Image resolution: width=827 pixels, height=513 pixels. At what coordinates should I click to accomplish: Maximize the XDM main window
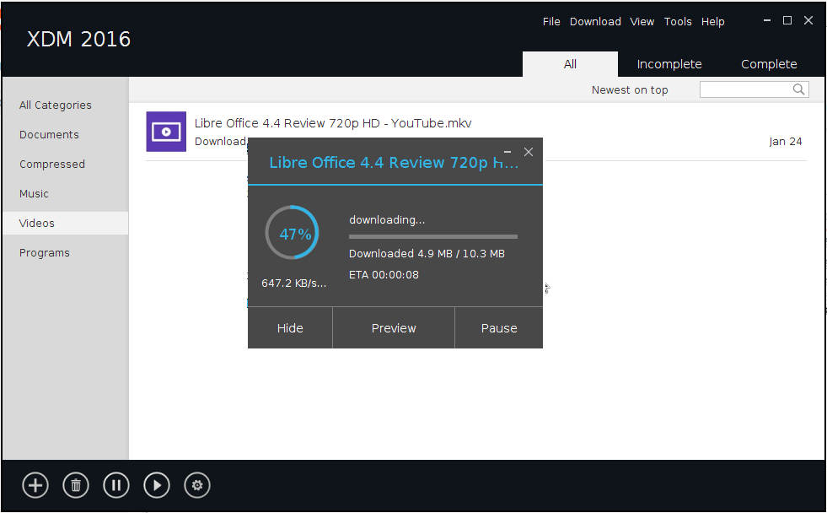point(787,20)
